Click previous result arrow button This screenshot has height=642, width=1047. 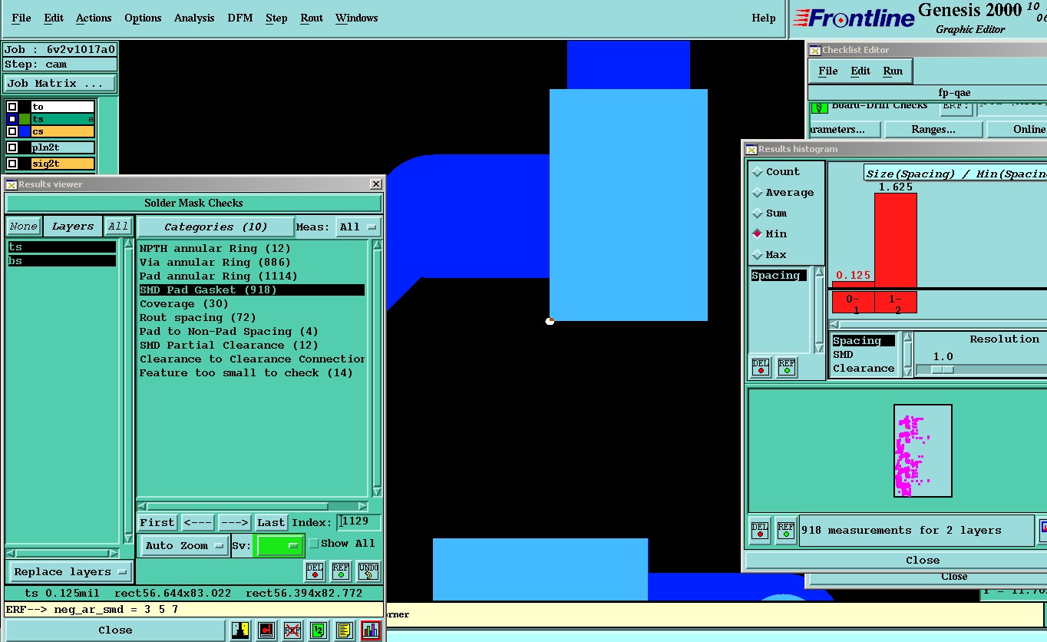[x=197, y=522]
